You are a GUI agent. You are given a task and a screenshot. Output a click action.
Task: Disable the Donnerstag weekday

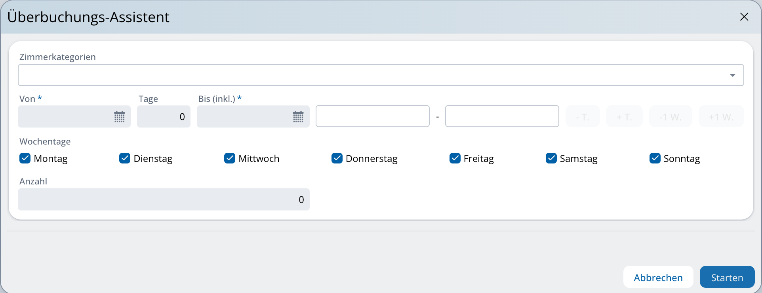337,158
